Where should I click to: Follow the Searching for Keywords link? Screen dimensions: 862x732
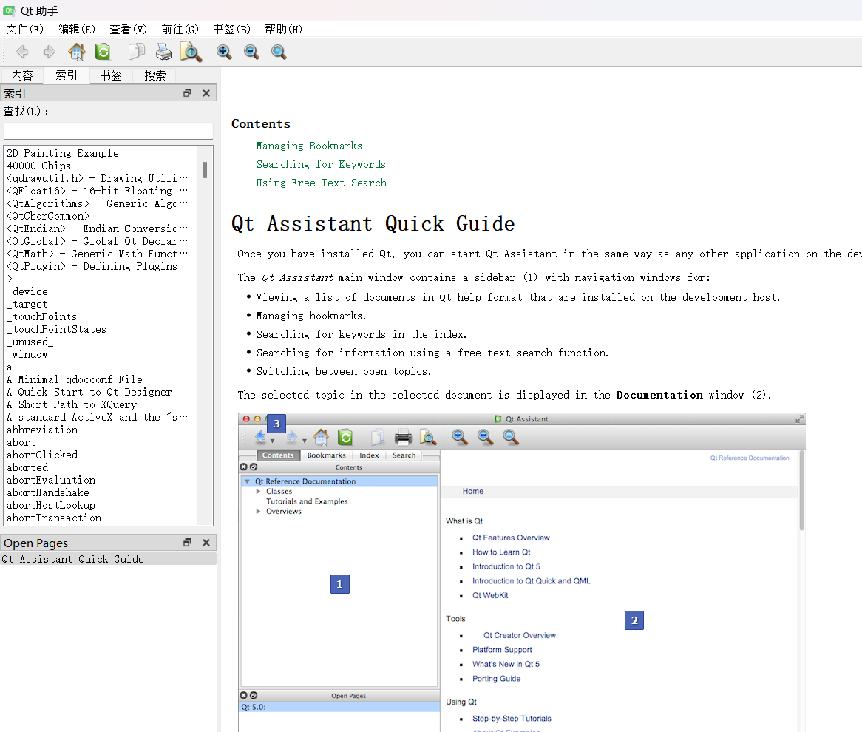321,164
